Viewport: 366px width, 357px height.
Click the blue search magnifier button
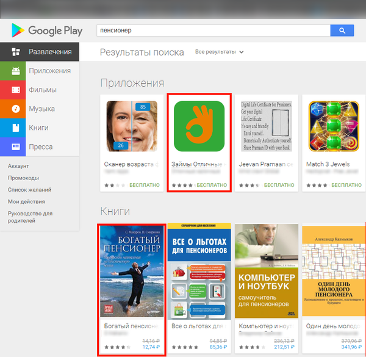coord(342,31)
